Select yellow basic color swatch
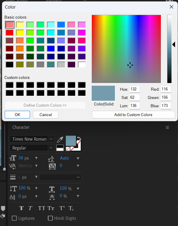178x226 pixels. 20,33
